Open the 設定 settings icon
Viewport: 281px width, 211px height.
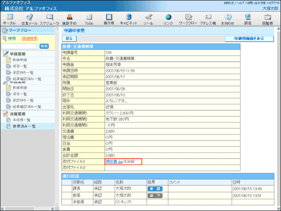[248, 17]
